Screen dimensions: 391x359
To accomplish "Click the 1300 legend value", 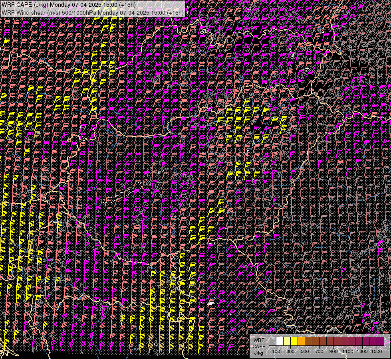I will tap(362, 351).
